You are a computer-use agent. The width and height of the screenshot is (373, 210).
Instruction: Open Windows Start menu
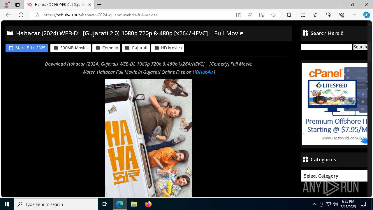[7, 204]
